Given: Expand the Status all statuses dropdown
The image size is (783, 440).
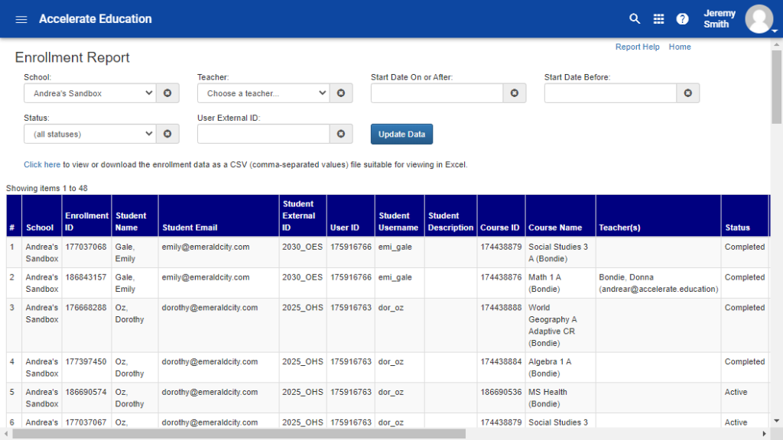Looking at the screenshot, I should (89, 134).
